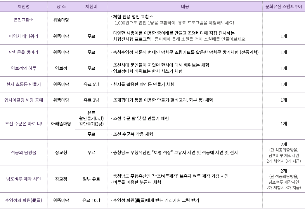The height and width of the screenshot is (209, 305).
Task: Click the '아래뜸마당' location cell
Action: [x=61, y=124]
